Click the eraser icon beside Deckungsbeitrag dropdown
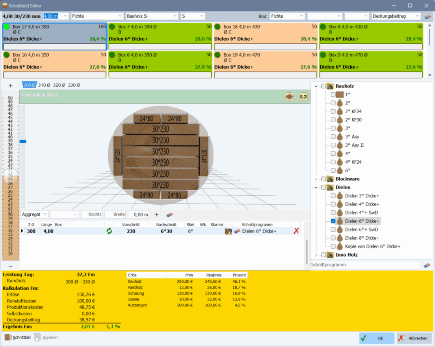This screenshot has width=435, height=347. point(428,17)
